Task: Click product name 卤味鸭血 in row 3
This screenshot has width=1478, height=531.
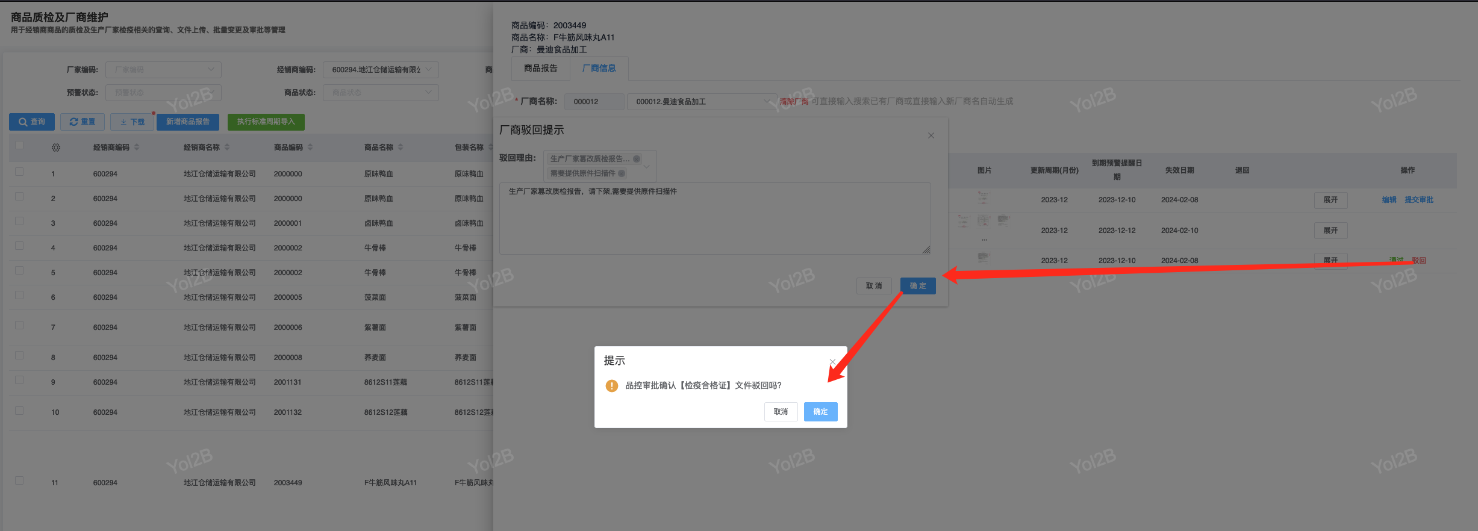Action: click(x=379, y=223)
